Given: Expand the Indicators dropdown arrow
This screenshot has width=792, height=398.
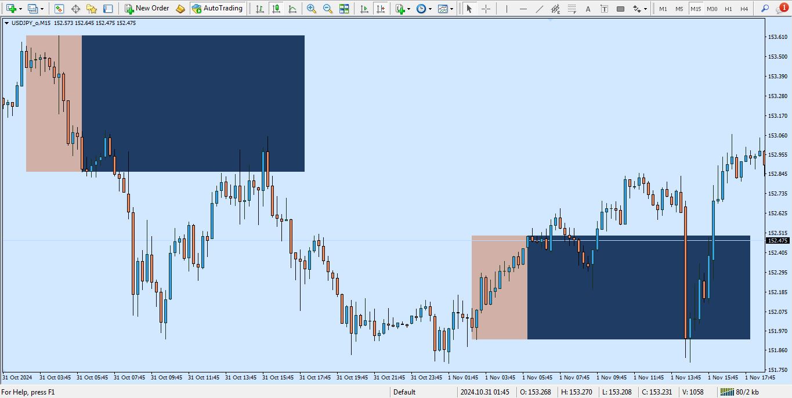Looking at the screenshot, I should pos(409,9).
